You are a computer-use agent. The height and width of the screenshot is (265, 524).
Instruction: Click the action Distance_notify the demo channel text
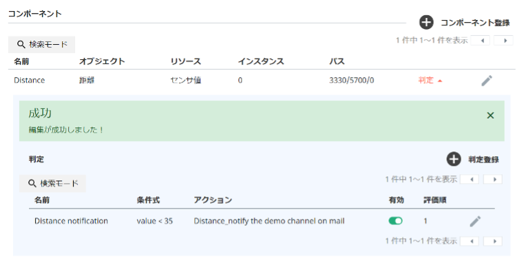tap(269, 221)
